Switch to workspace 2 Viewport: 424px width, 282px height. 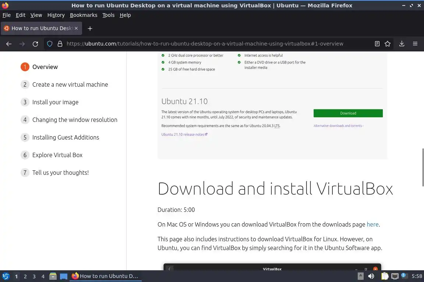coord(25,276)
